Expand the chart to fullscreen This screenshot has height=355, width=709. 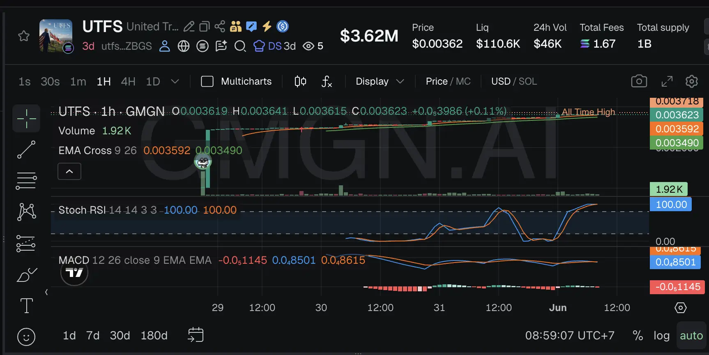[x=667, y=81]
